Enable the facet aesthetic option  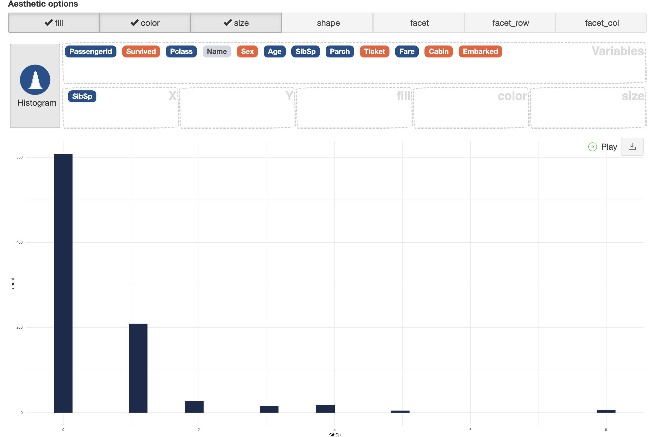[x=419, y=23]
